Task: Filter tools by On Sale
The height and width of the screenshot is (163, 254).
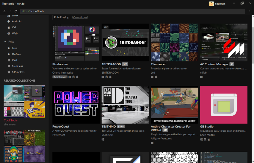Action: tap(16, 54)
